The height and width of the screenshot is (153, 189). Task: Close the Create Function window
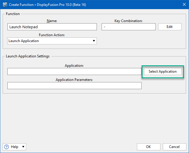pyautogui.click(x=184, y=5)
